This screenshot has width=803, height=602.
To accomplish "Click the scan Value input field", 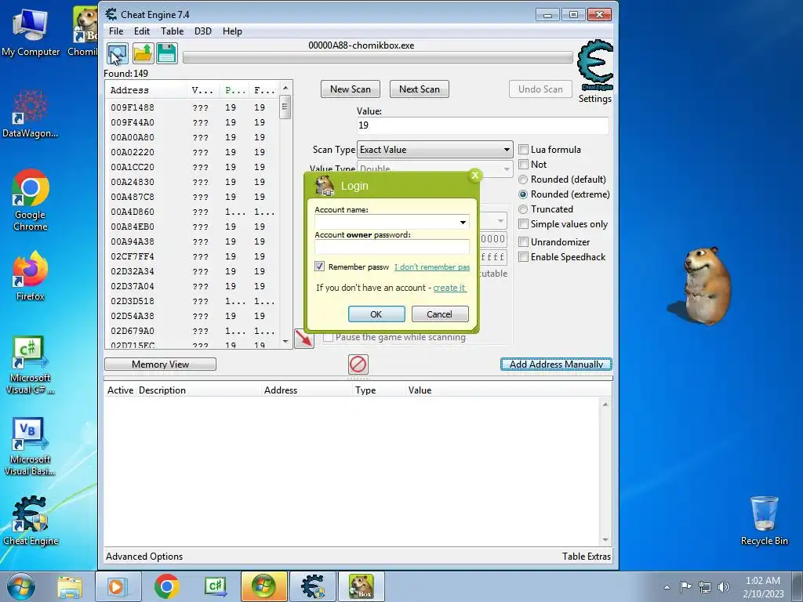I will tap(483, 125).
